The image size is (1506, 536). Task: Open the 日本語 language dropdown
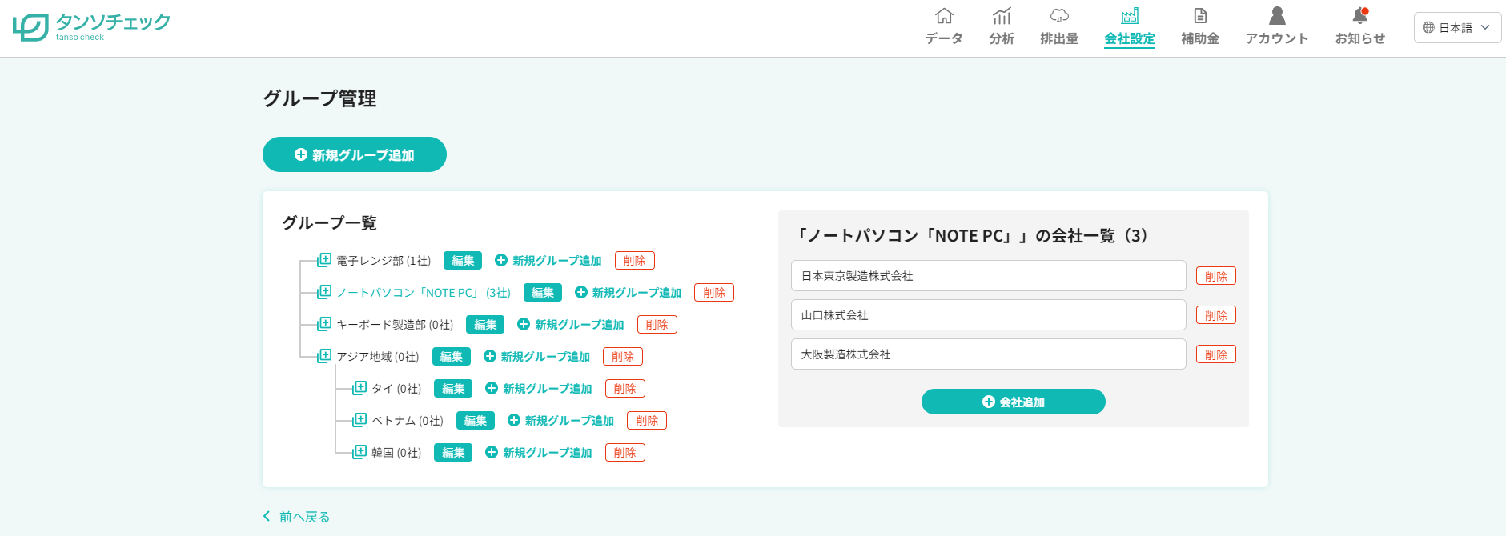1457,27
